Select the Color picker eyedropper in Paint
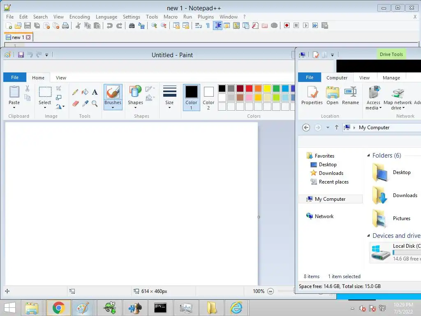 85,103
